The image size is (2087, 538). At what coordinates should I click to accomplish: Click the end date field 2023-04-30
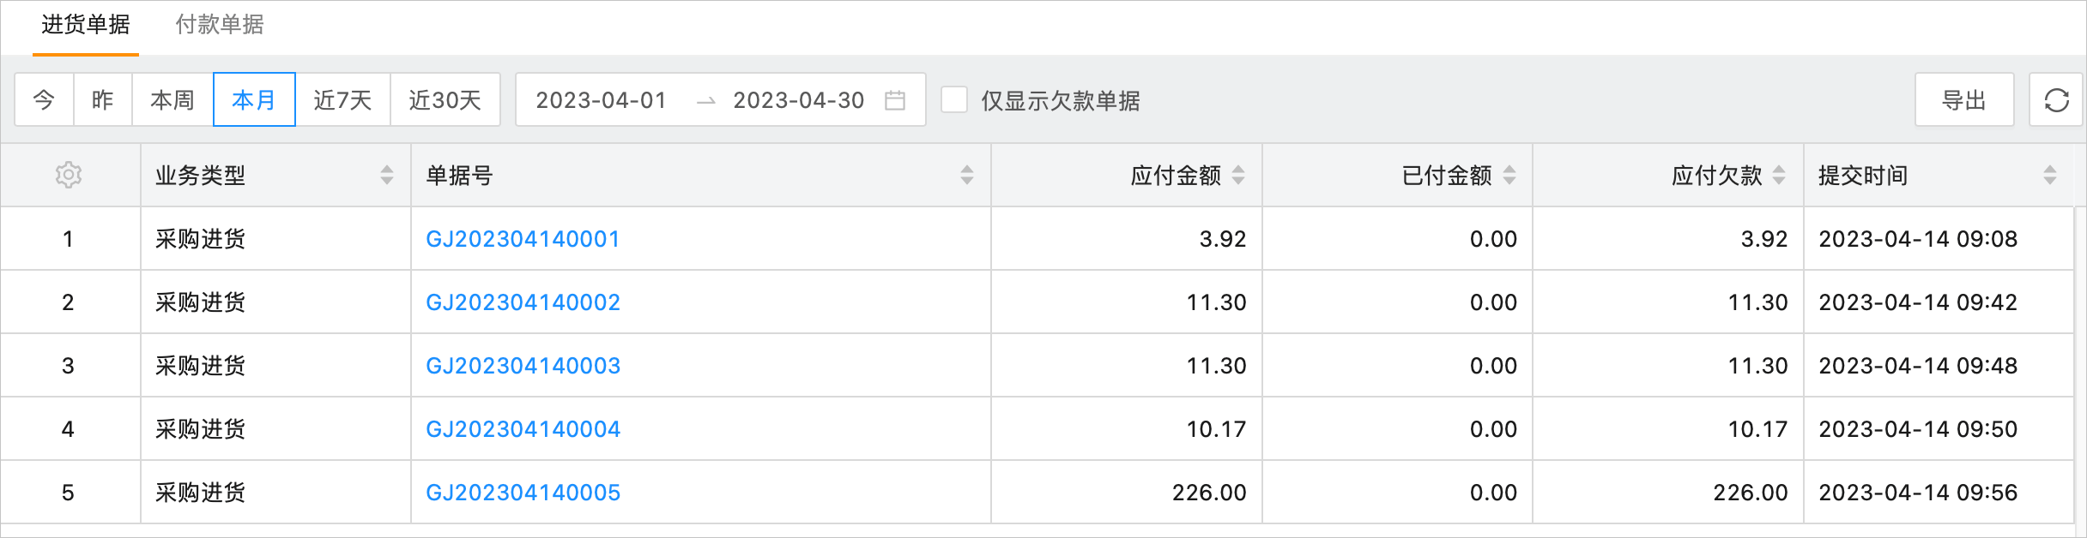pos(799,100)
